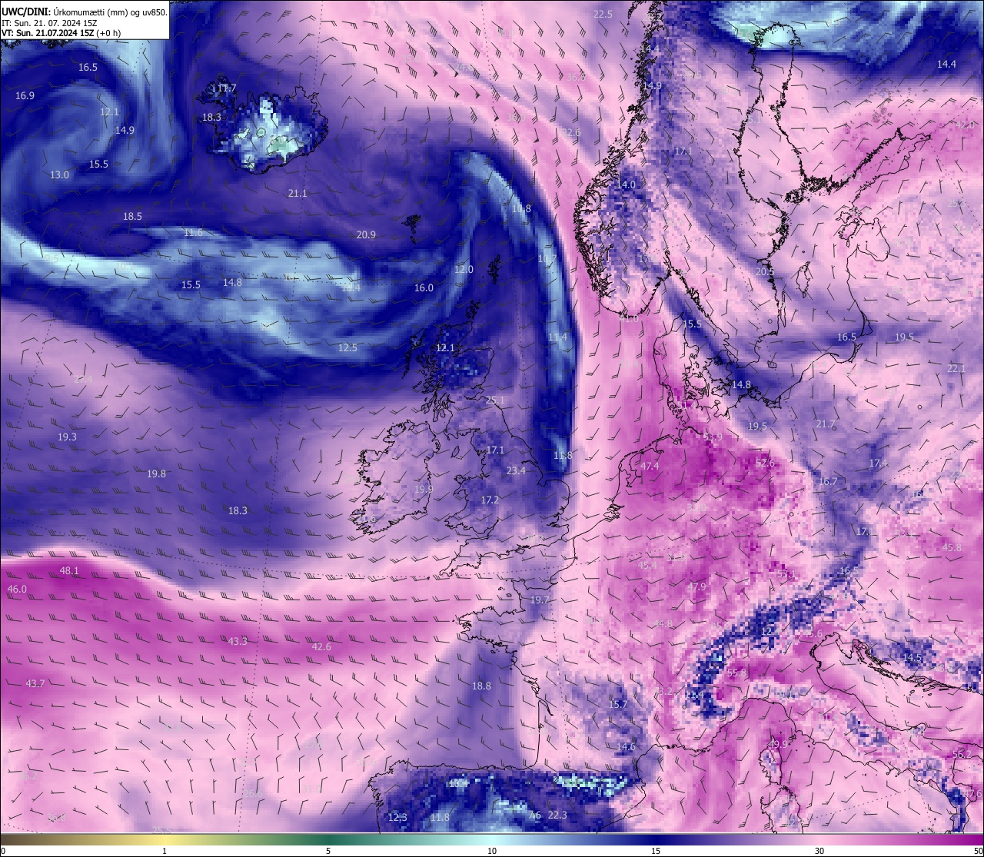
Task: Click the 14.0 value over Norway
Action: tap(626, 185)
